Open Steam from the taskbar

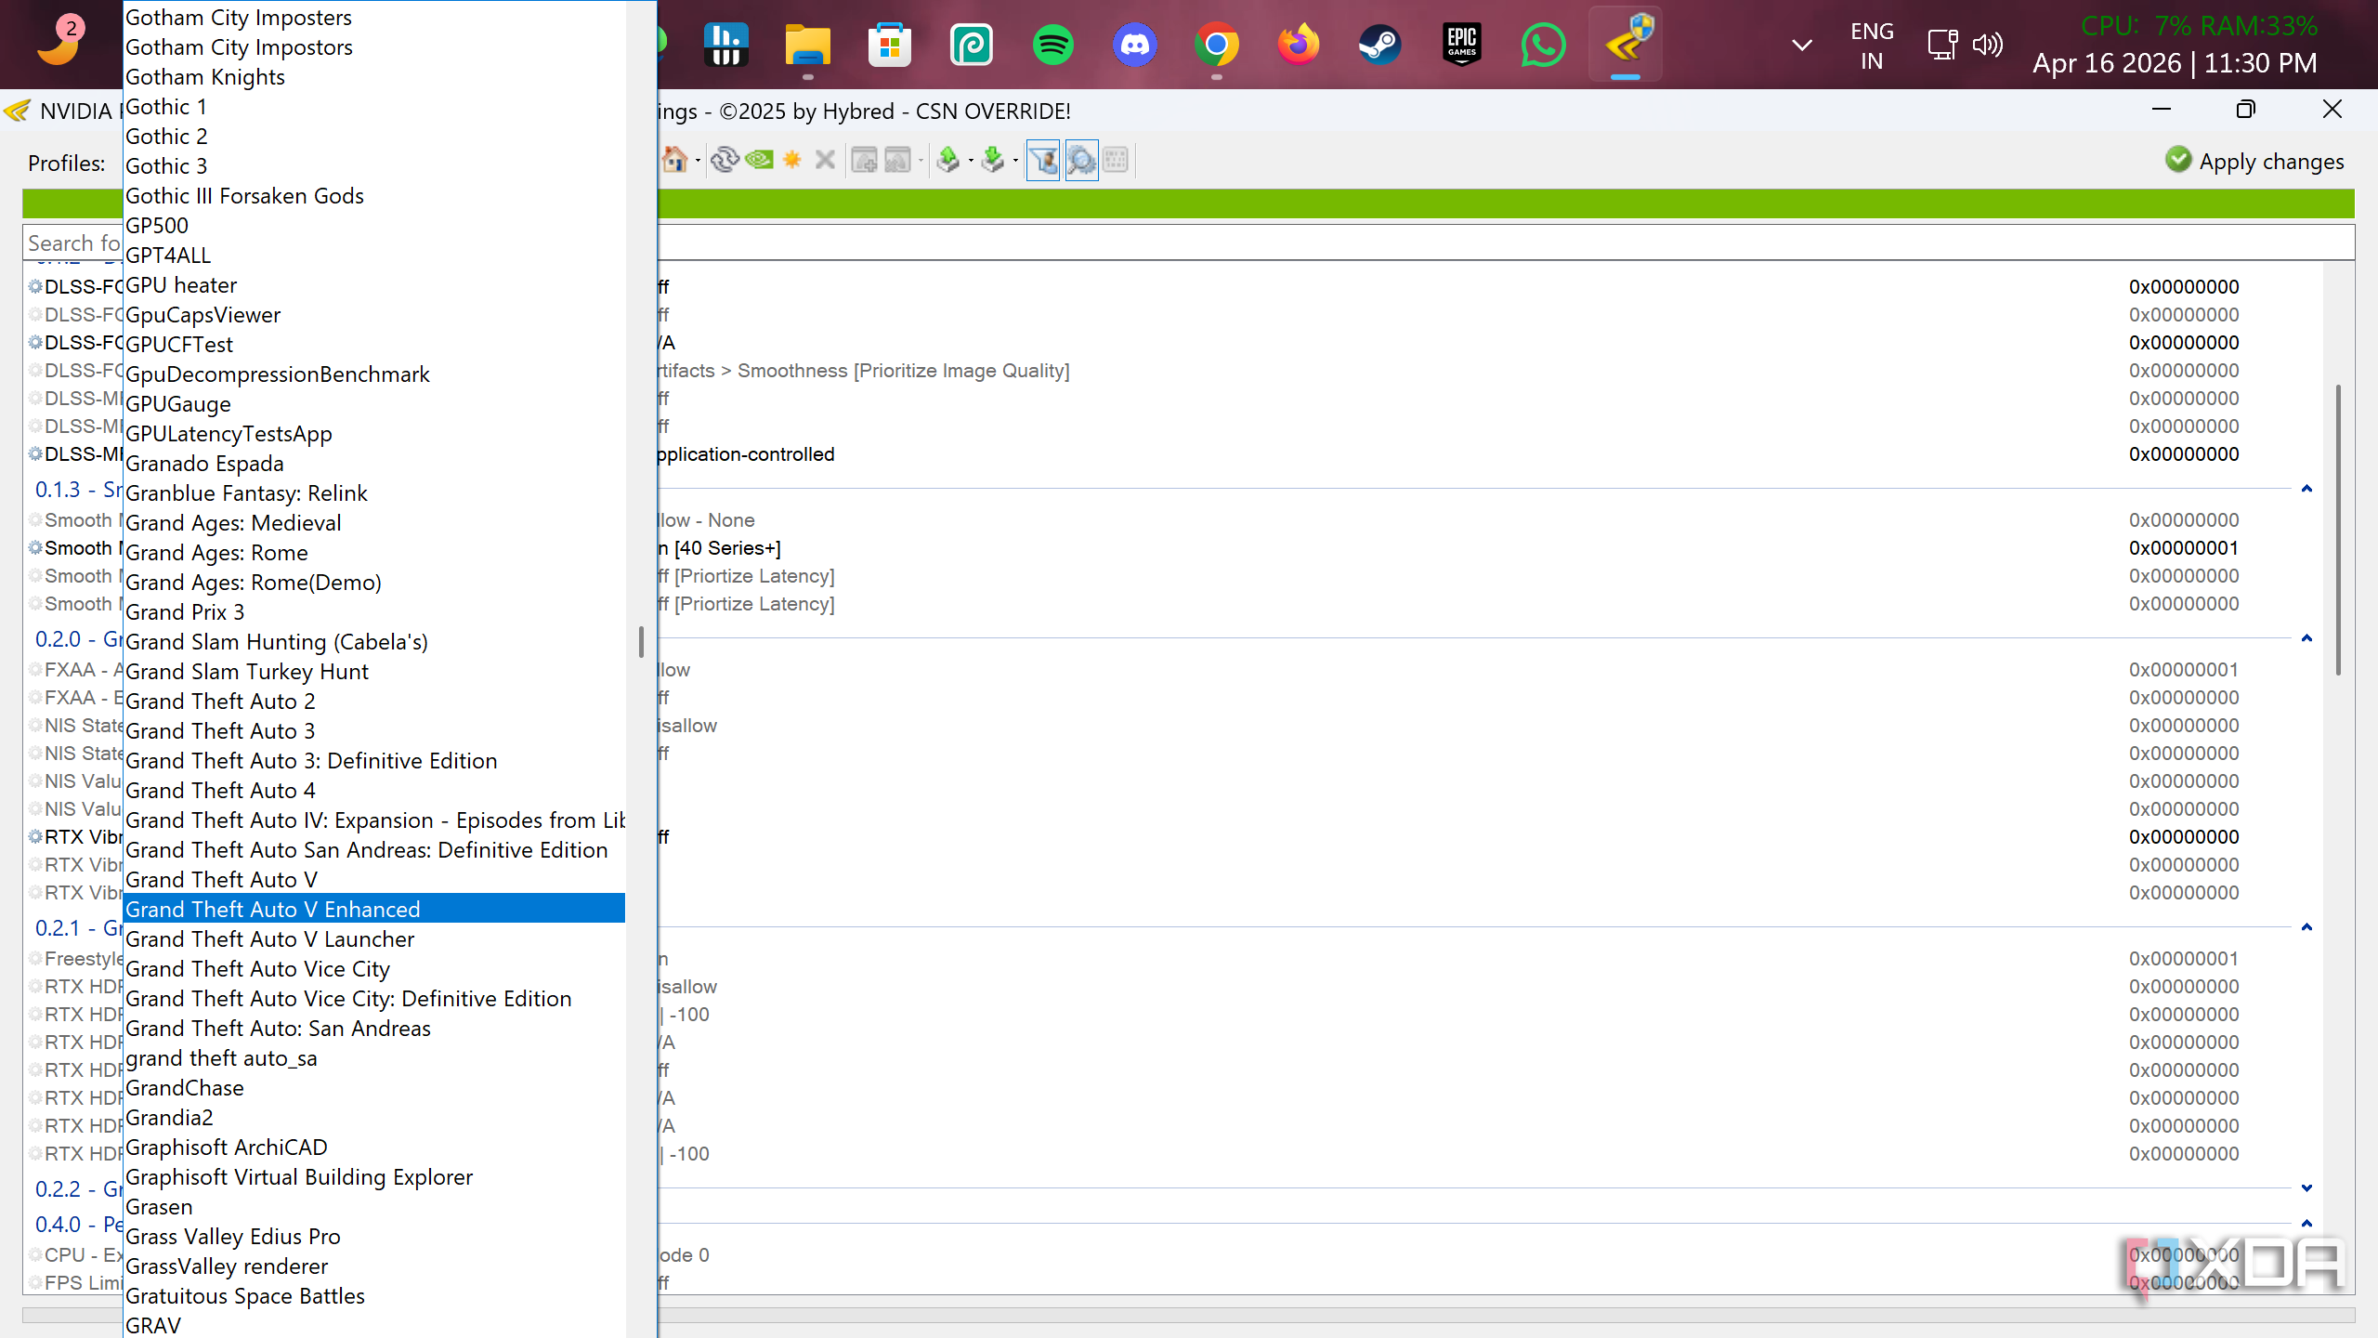pyautogui.click(x=1379, y=44)
